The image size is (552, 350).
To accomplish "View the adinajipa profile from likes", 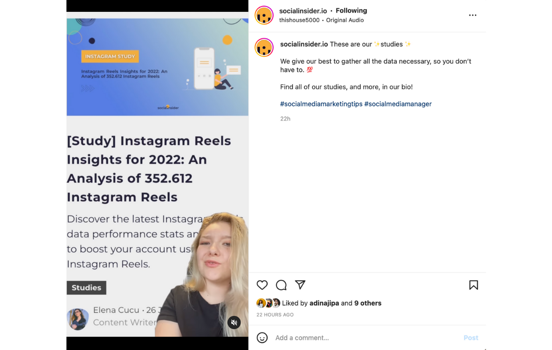I will tap(324, 303).
